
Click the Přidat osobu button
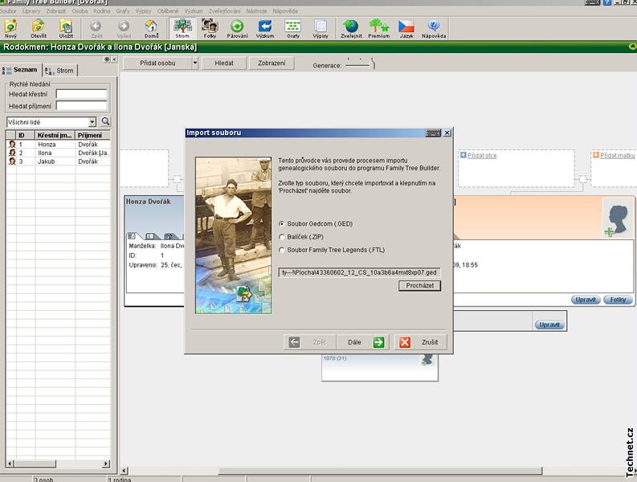click(x=157, y=63)
